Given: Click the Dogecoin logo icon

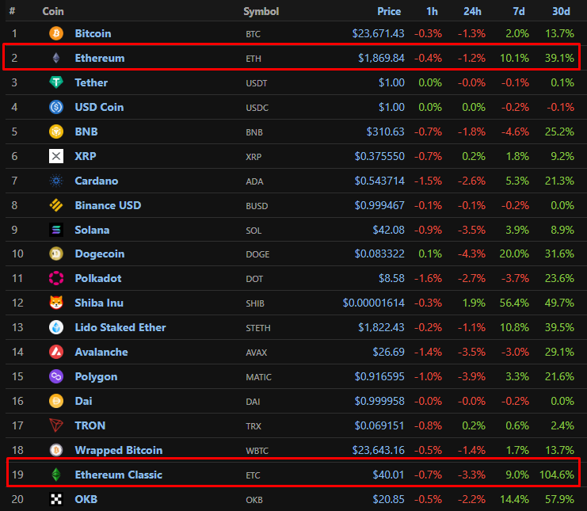Looking at the screenshot, I should point(56,254).
